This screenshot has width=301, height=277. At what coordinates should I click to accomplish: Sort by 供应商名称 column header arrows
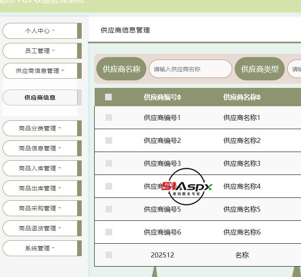258,97
